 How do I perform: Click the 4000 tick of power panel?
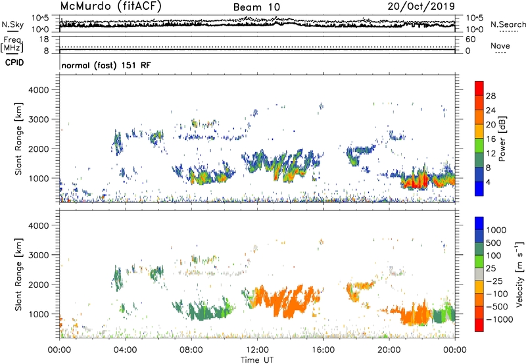point(38,90)
